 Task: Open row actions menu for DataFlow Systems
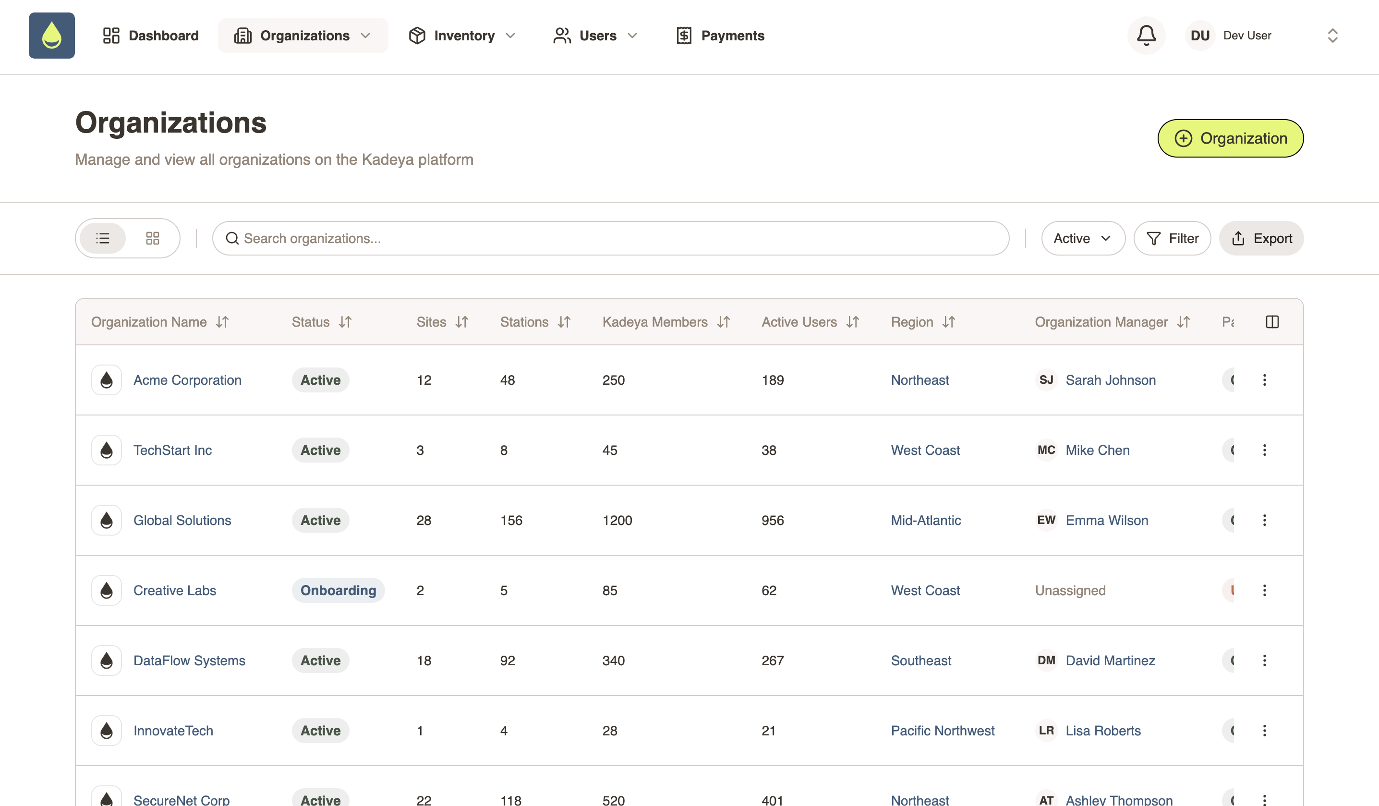click(x=1265, y=660)
